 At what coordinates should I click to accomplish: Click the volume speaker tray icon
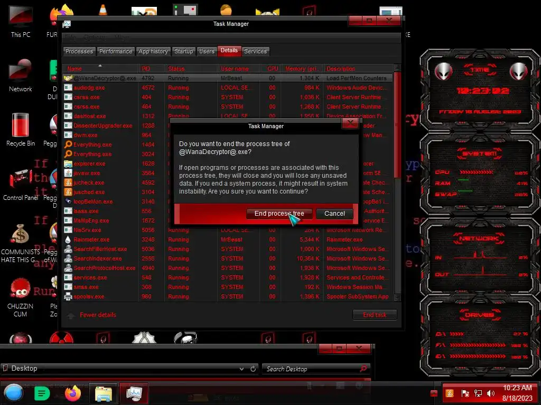[491, 393]
